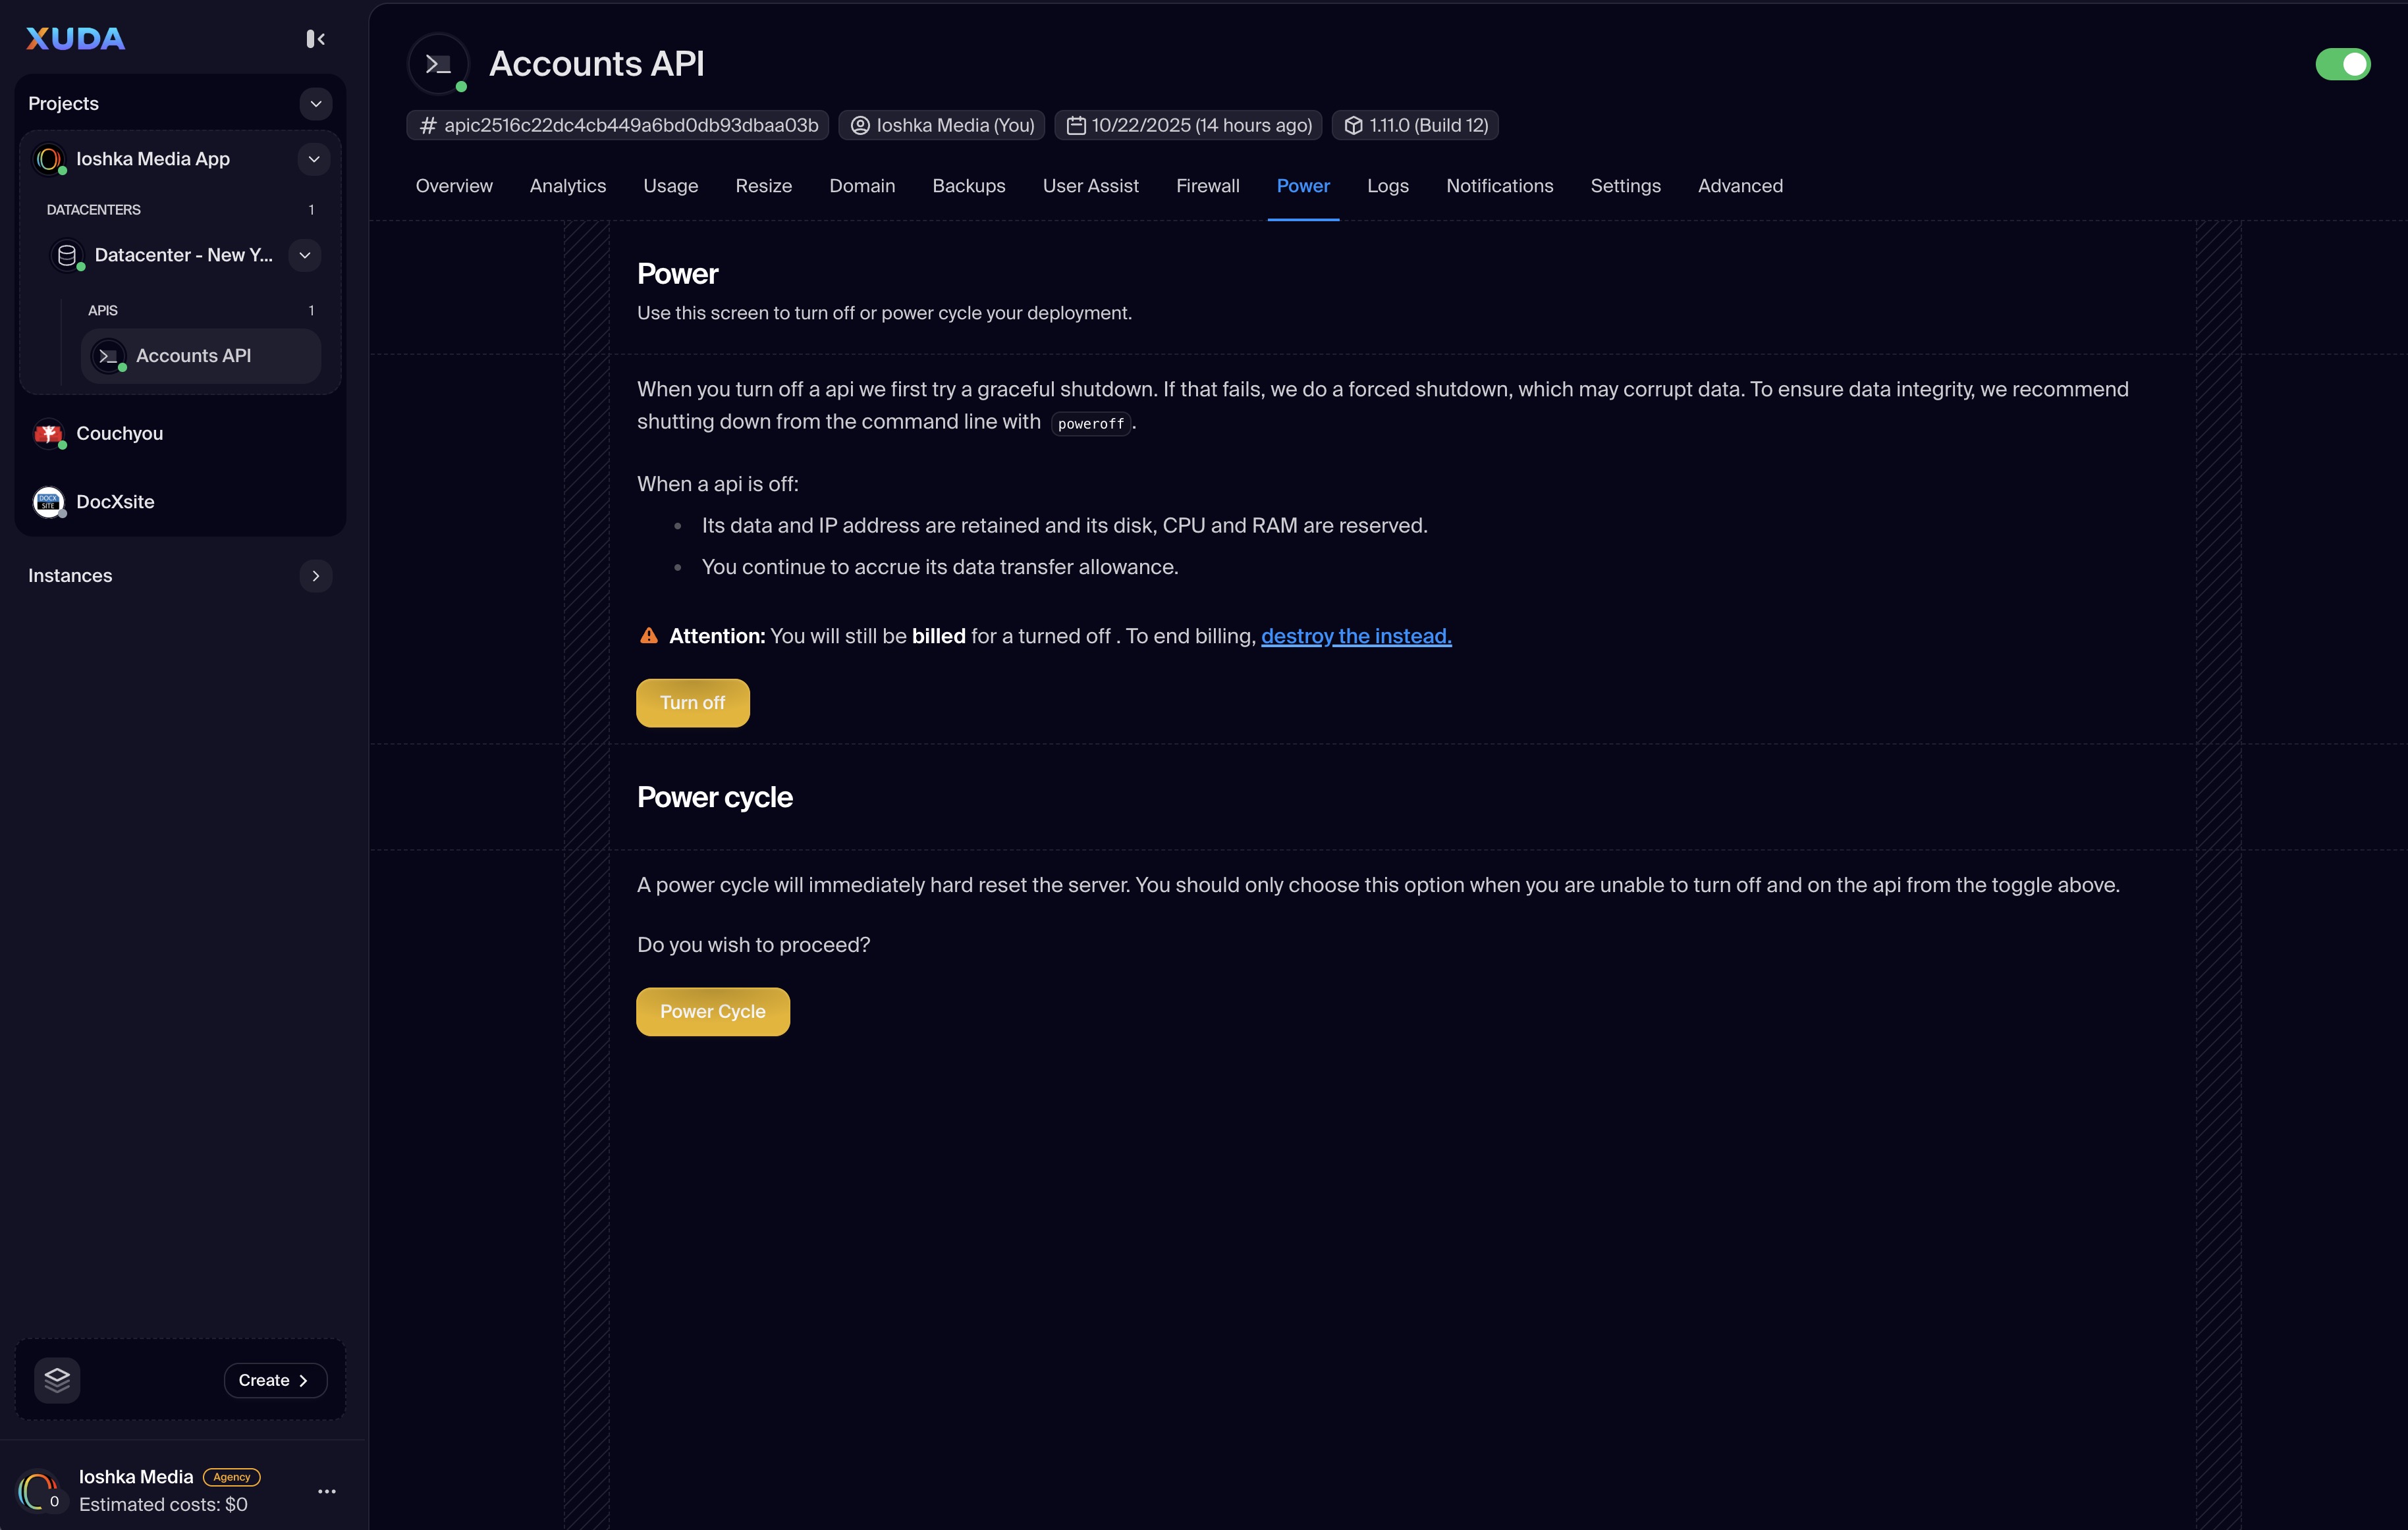The width and height of the screenshot is (2408, 1530).
Task: Click the Accounts API terminal header icon
Action: [438, 64]
